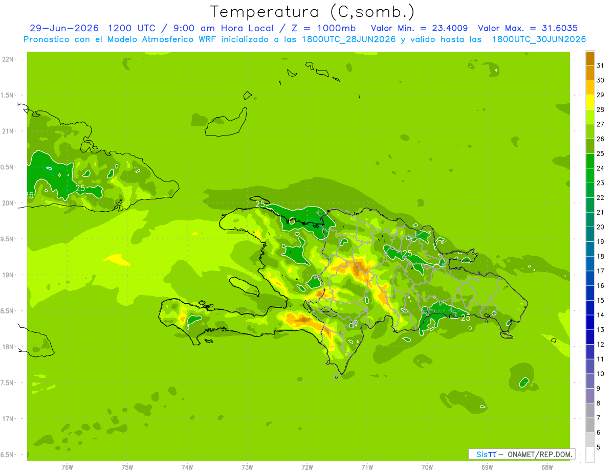
Task: Click the legend value '12'
Action: point(601,344)
